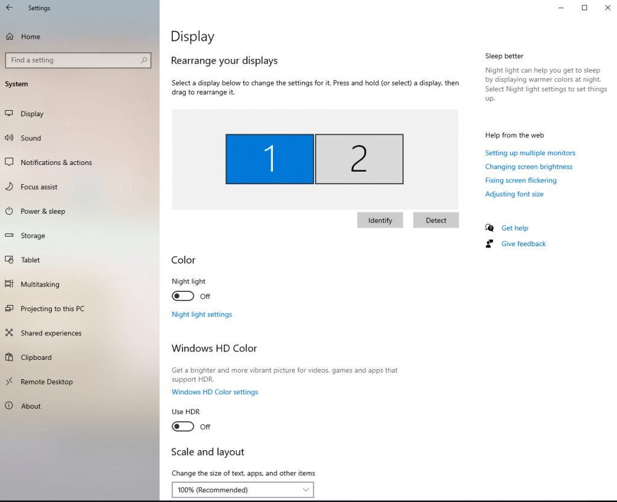Click the back arrow navigation chevron

tap(8, 8)
